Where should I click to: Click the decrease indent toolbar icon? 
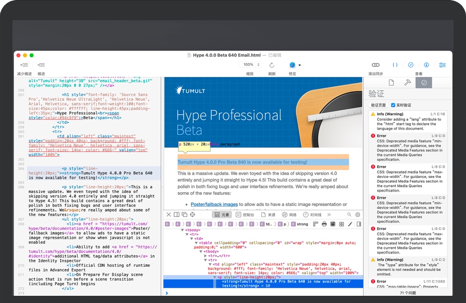coord(24,65)
